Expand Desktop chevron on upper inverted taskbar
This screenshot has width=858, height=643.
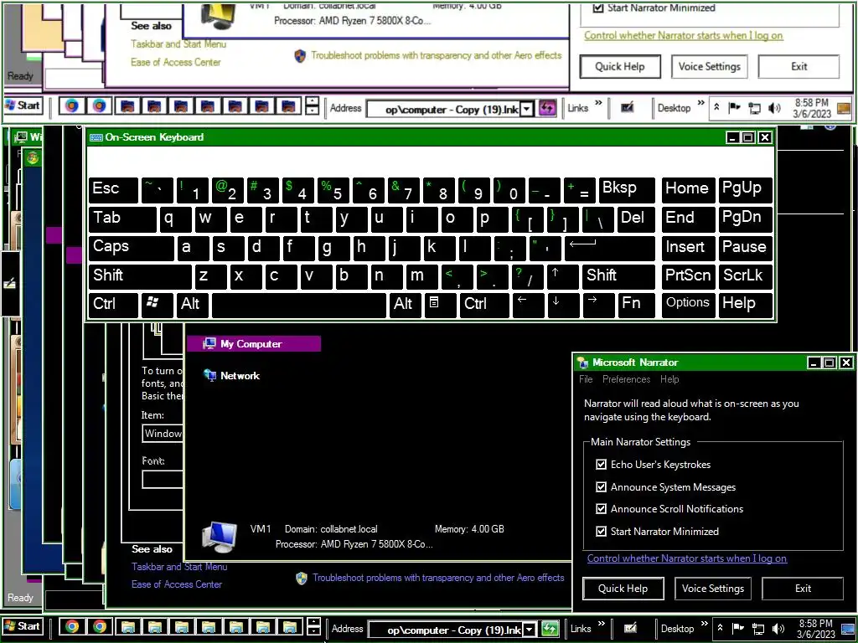[x=701, y=102]
